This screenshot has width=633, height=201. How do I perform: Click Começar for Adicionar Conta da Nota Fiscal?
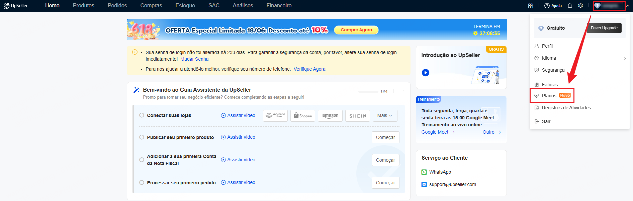(x=385, y=160)
